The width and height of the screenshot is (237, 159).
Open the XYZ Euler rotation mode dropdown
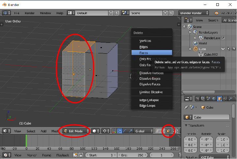[x=214, y=157]
